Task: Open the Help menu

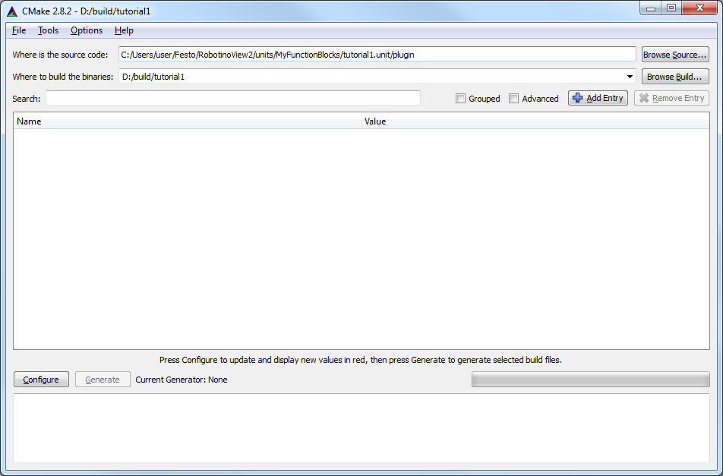Action: 124,30
